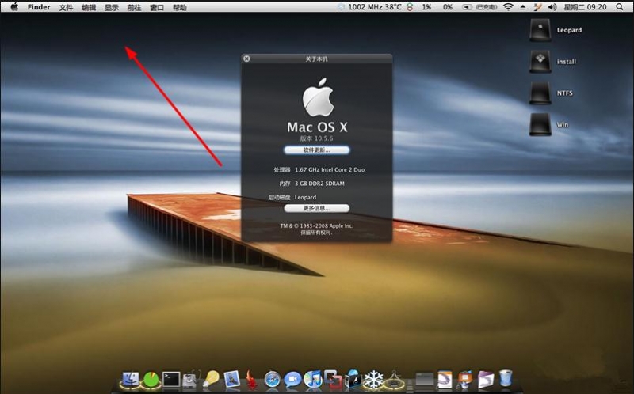634x394 pixels.
Task: Open the Apple menu
Action: click(x=14, y=6)
